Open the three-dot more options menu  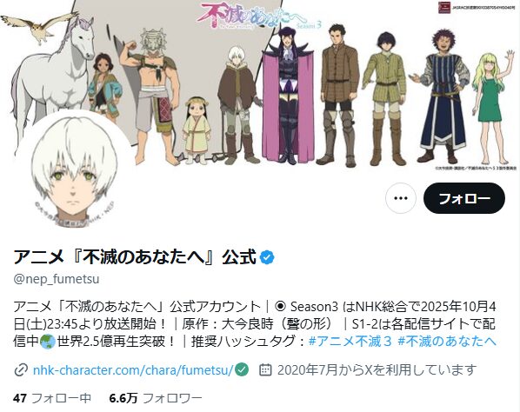401,198
